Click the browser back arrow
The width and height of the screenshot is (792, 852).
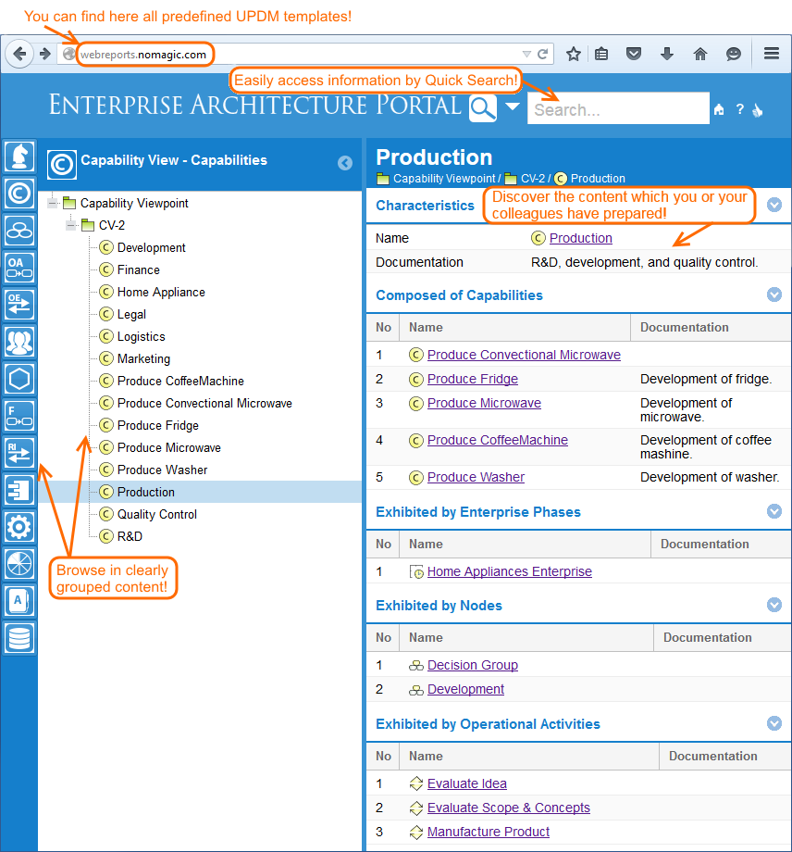[x=19, y=54]
